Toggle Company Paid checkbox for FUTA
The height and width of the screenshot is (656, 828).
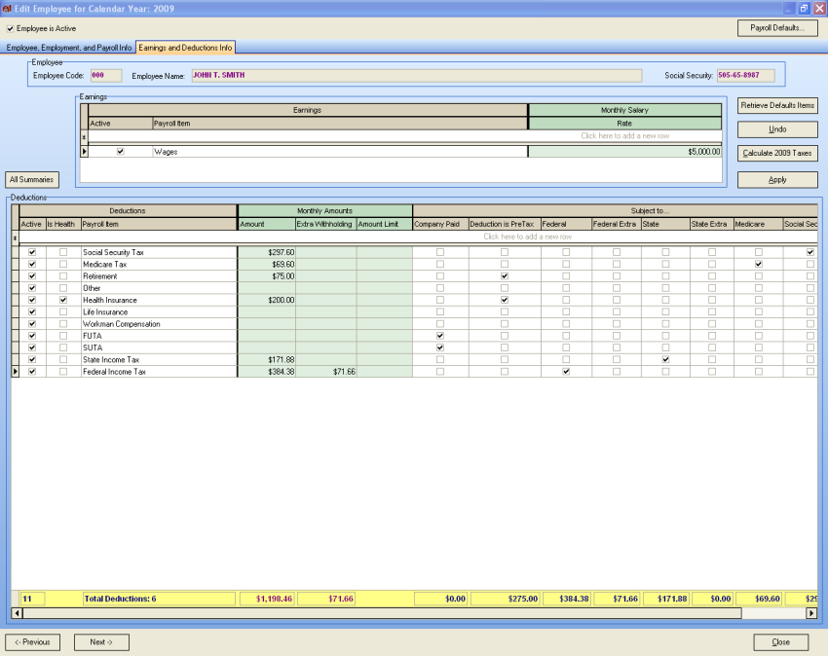(440, 336)
